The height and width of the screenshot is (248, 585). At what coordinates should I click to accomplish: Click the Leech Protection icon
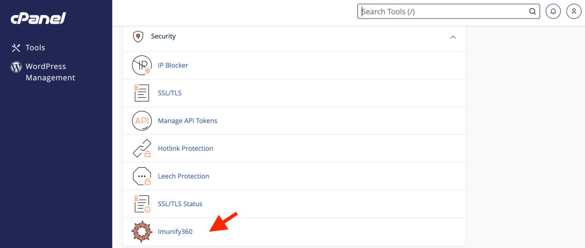[142, 176]
